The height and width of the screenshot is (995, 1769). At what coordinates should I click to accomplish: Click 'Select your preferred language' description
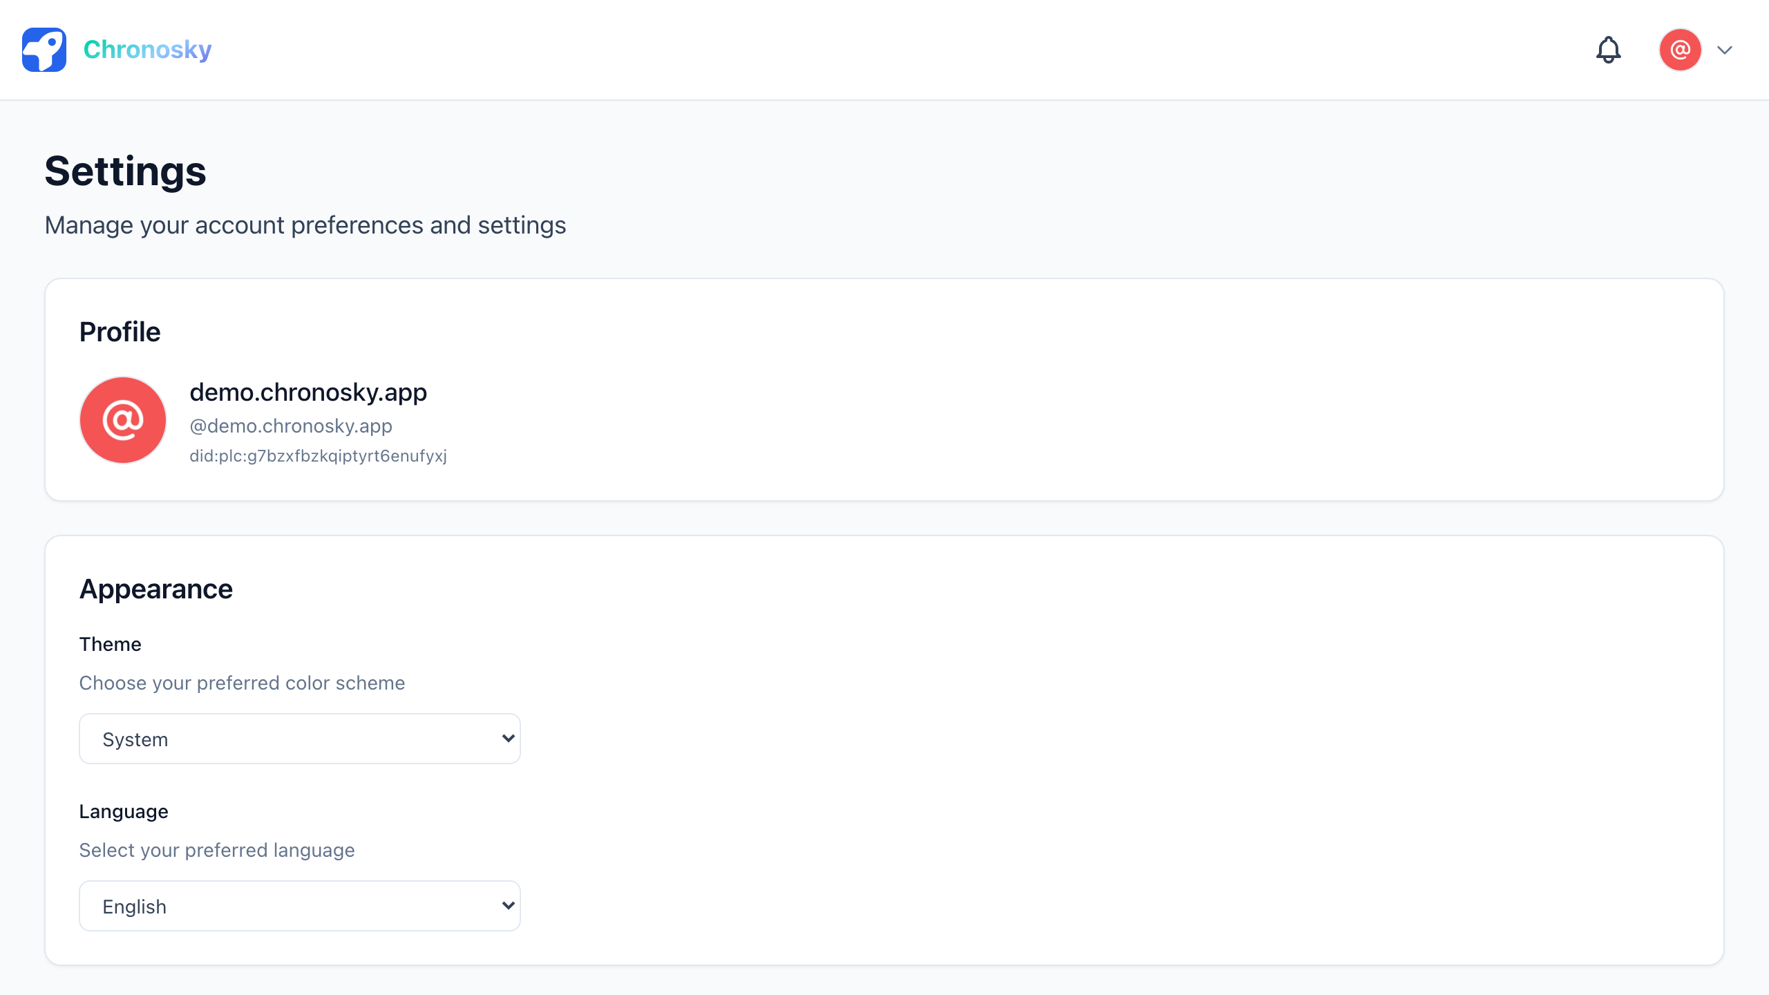tap(217, 850)
